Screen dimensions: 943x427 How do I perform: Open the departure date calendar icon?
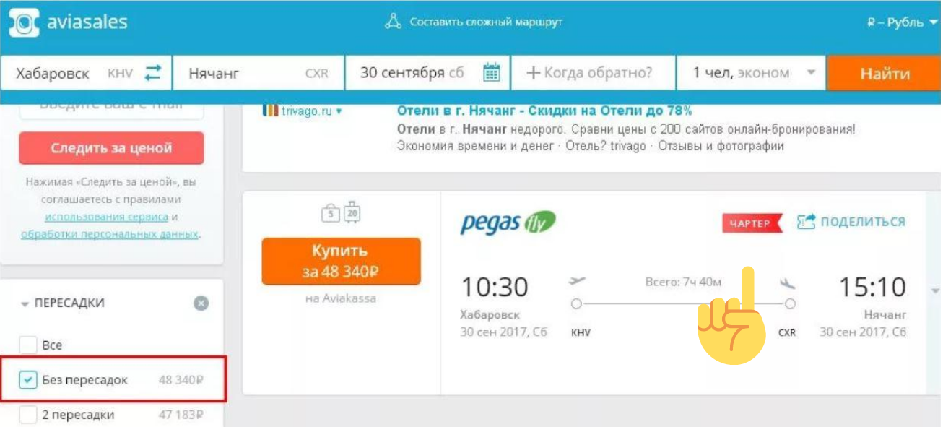pos(492,73)
